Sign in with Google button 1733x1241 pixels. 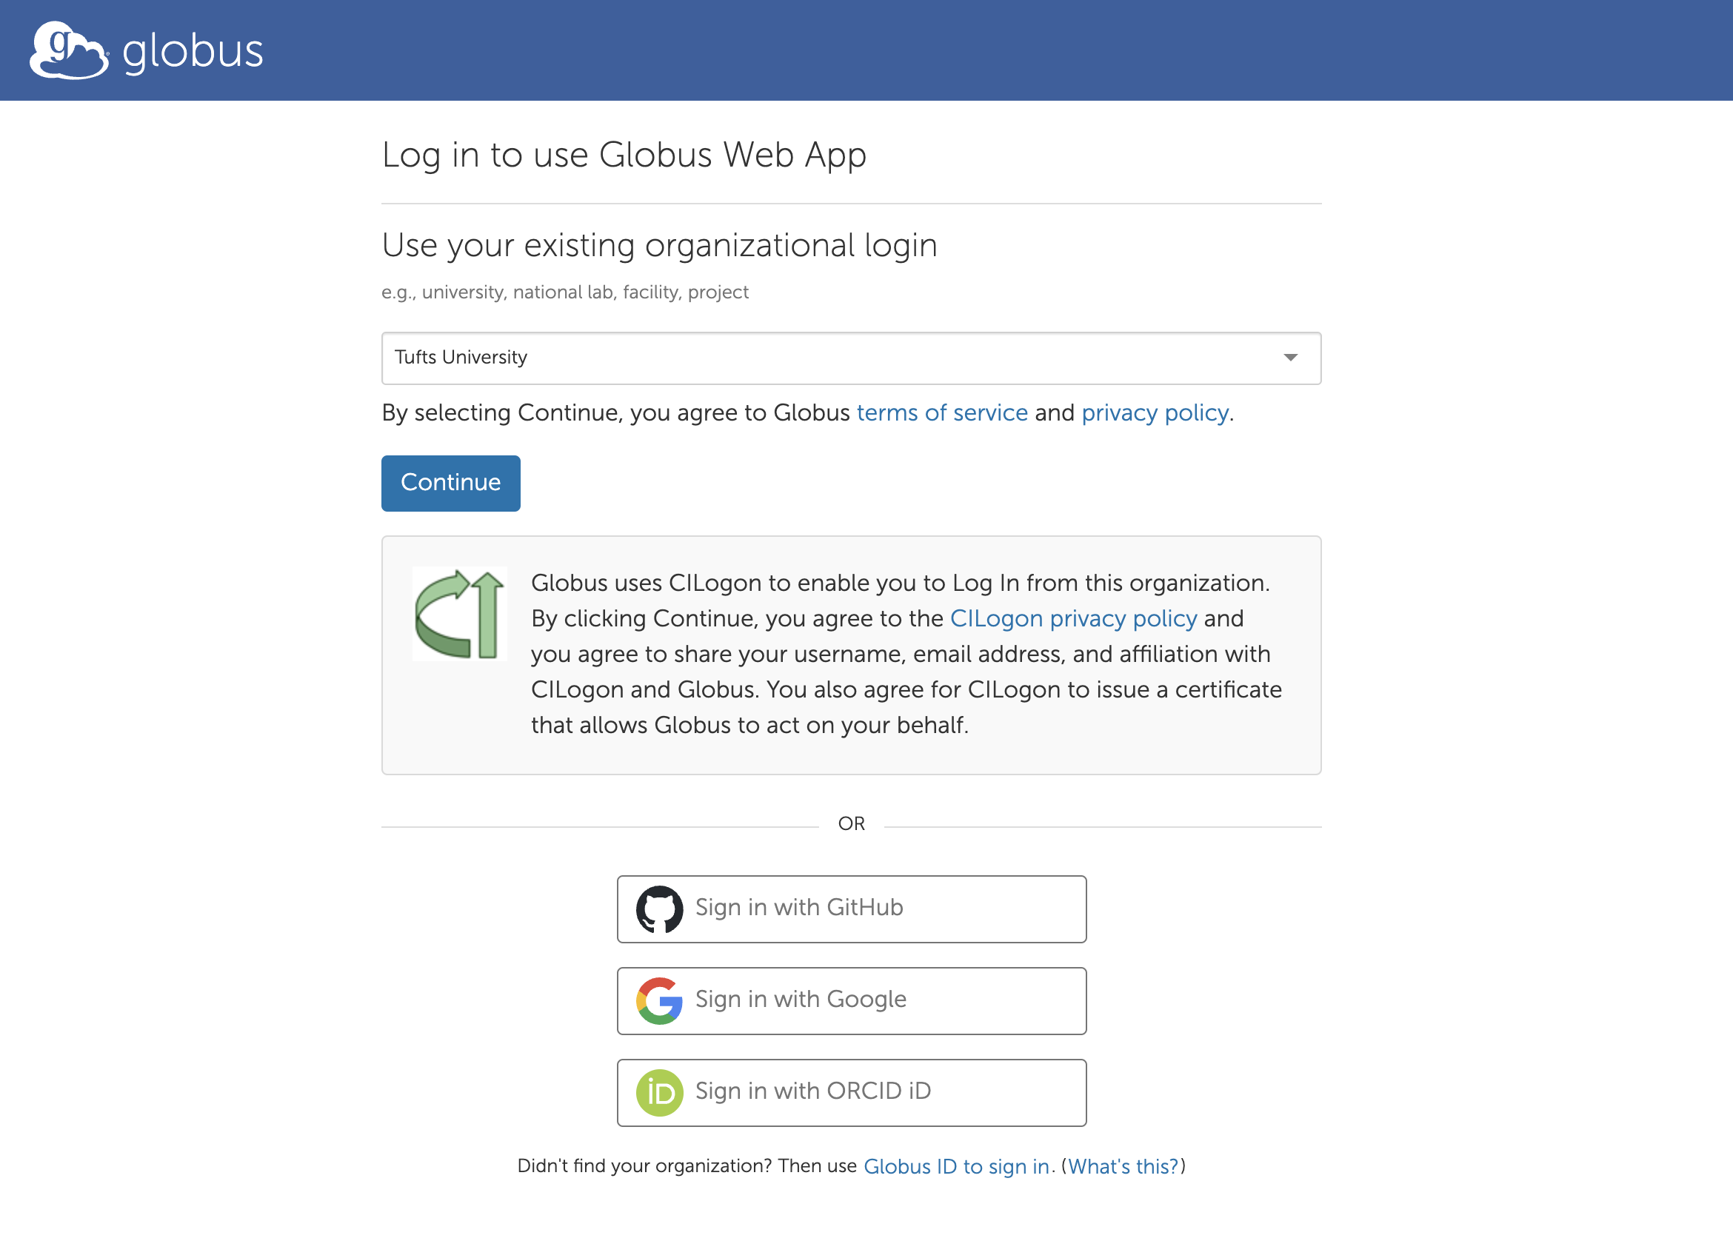pos(851,1000)
